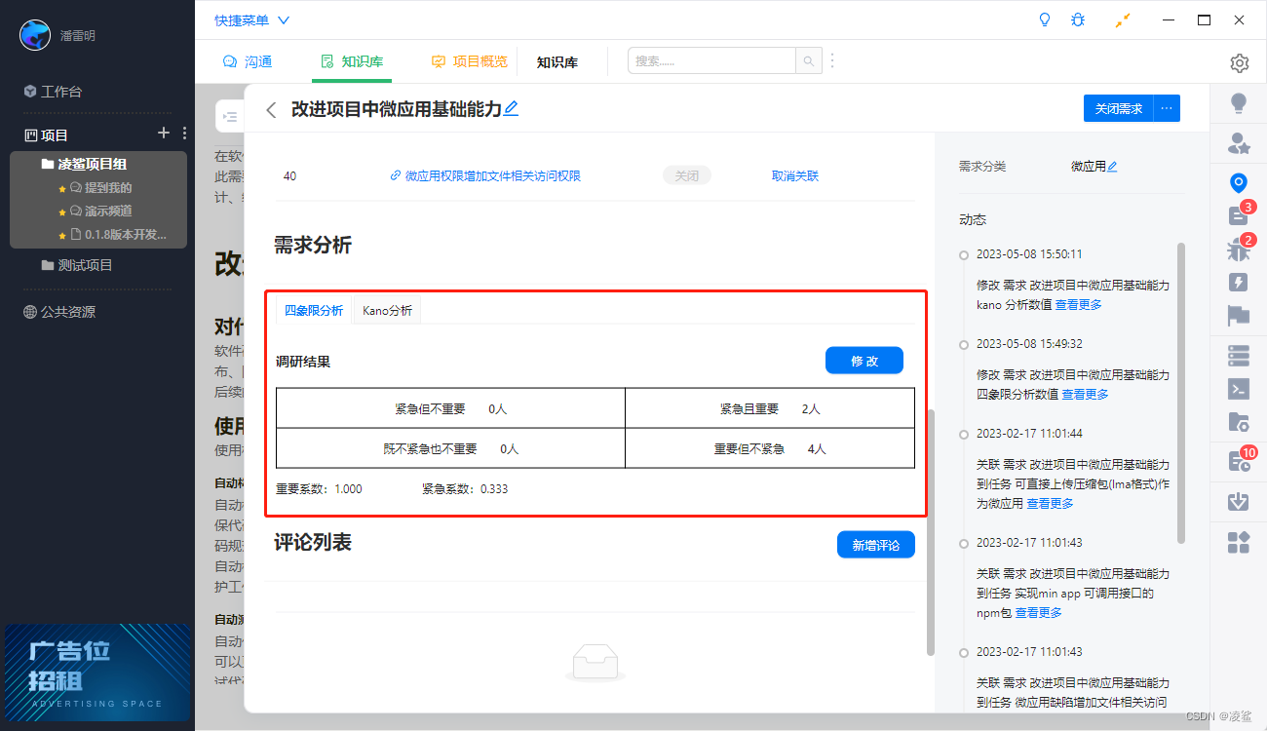1267x731 pixels.
Task: Click the 关闭需求 button
Action: click(1118, 109)
